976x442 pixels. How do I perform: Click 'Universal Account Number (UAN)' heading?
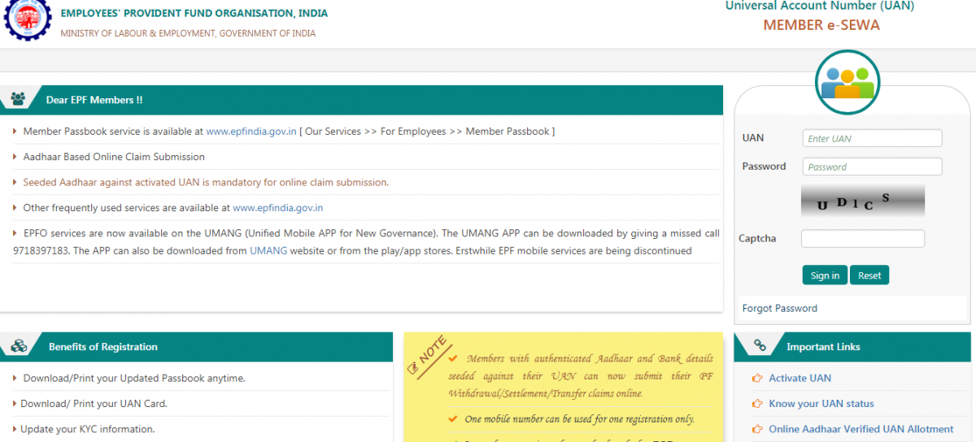[820, 6]
